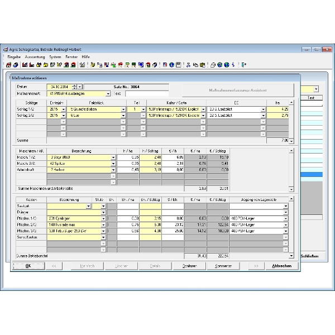Click the red and blue blocks toolbar icon

107,65
